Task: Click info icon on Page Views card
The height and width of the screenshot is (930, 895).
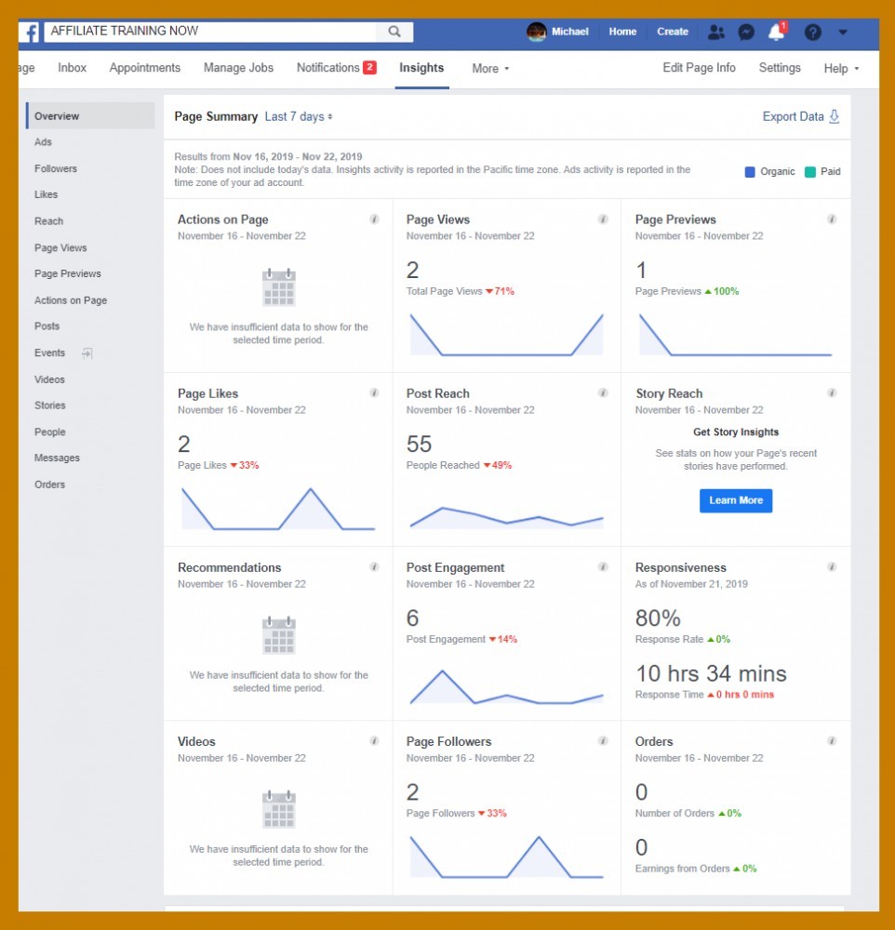Action: click(603, 219)
